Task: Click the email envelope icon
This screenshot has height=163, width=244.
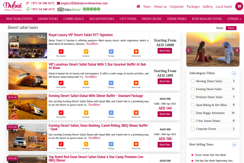Action: 59,3
